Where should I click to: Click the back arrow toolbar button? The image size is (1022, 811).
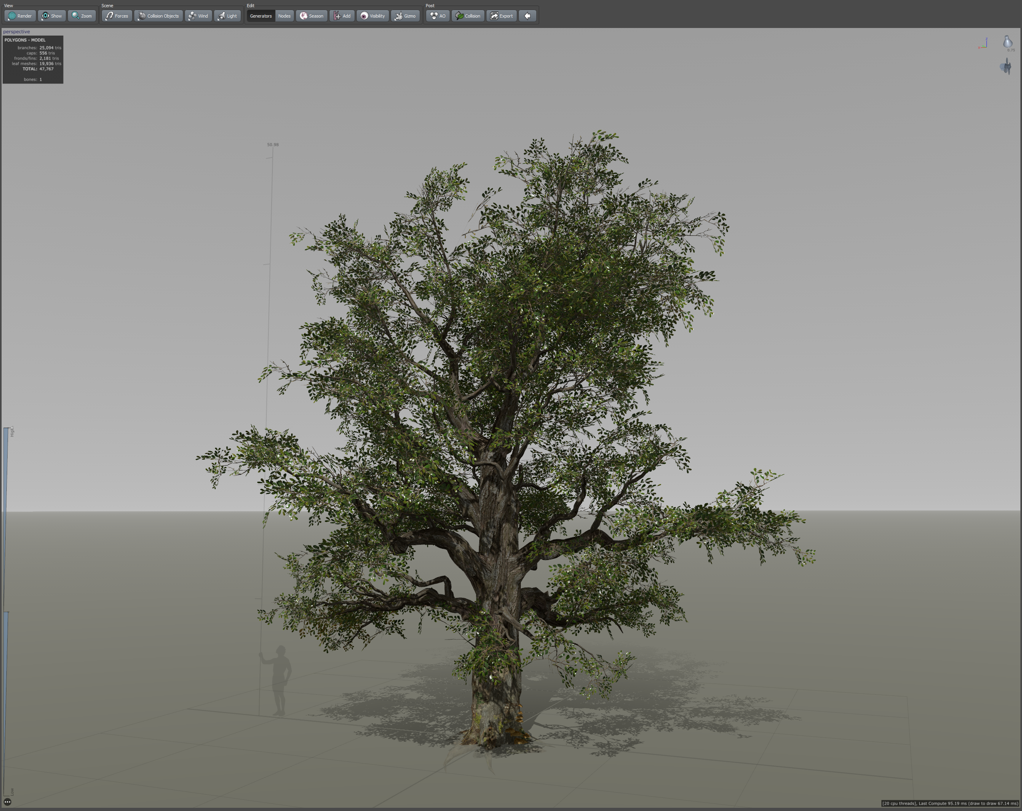click(527, 16)
